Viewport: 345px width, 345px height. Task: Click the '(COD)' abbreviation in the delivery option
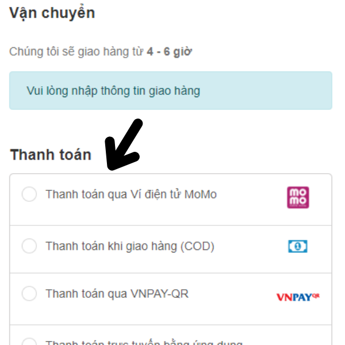click(x=197, y=246)
